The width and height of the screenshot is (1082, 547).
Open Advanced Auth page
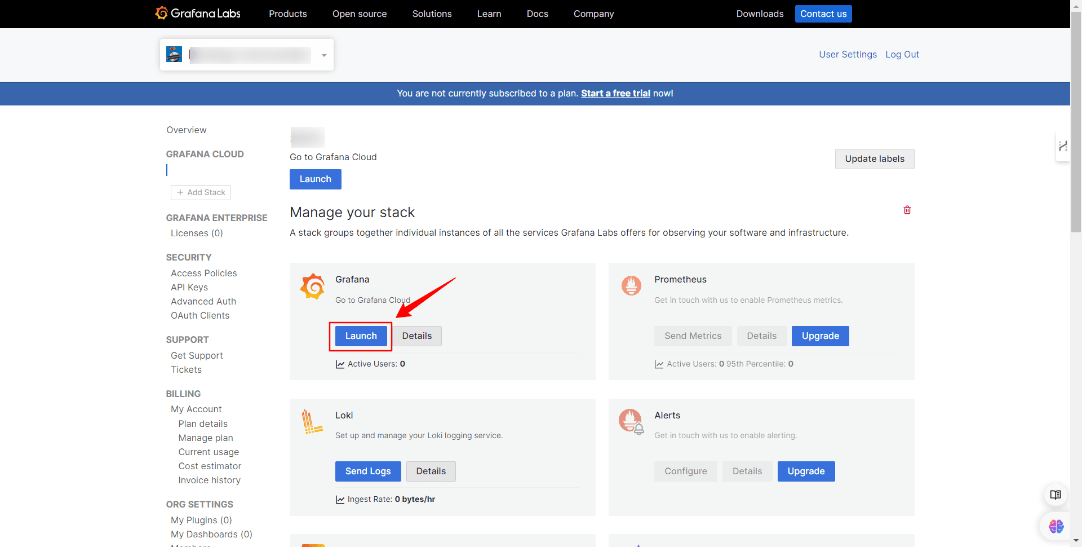point(203,301)
